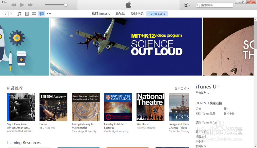Click American RadioWorks provider text

(x=20, y=131)
